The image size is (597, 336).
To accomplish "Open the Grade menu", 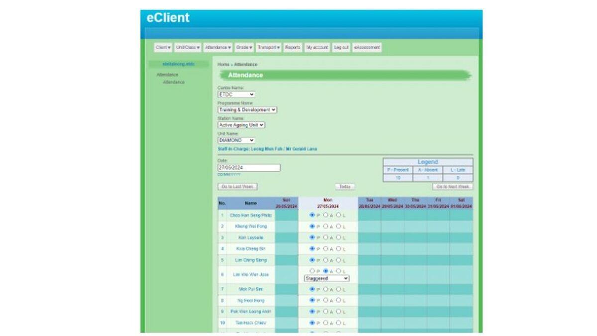I will click(244, 47).
